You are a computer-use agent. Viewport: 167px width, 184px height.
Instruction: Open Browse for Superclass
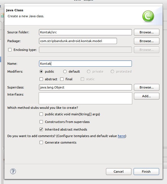click(147, 87)
